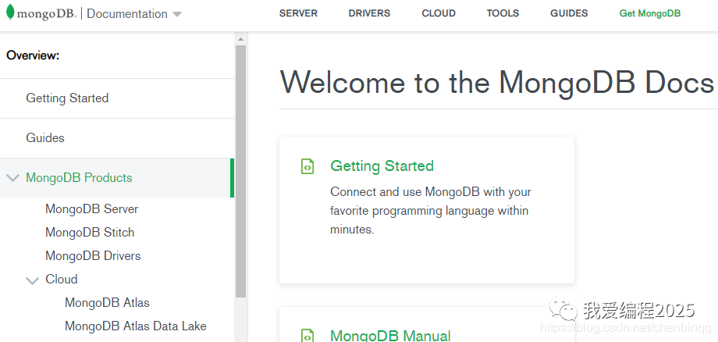Select MongoDB Products sidebar entry
The width and height of the screenshot is (718, 342).
coord(79,178)
